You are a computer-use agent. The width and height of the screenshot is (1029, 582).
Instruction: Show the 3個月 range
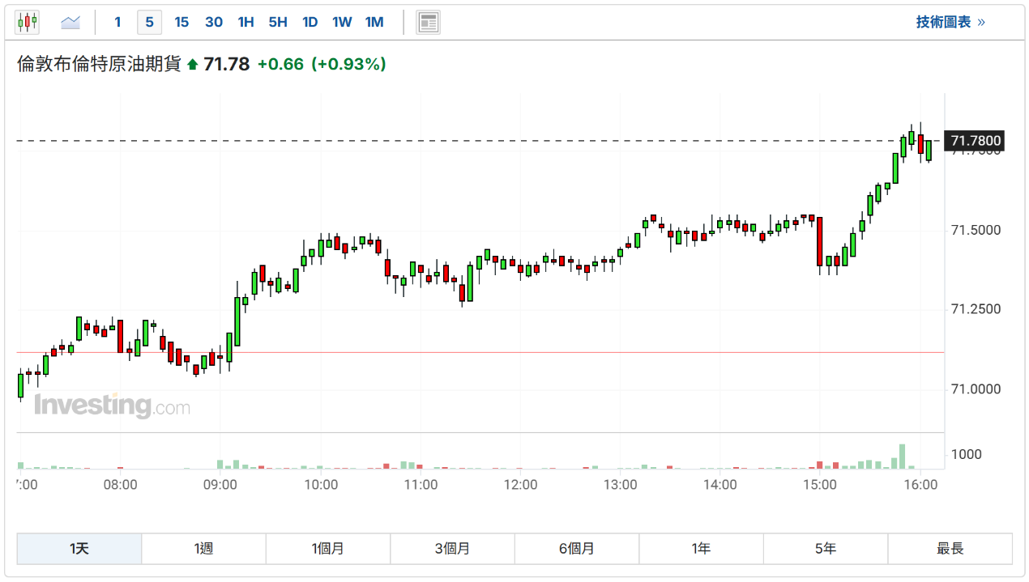pyautogui.click(x=452, y=549)
